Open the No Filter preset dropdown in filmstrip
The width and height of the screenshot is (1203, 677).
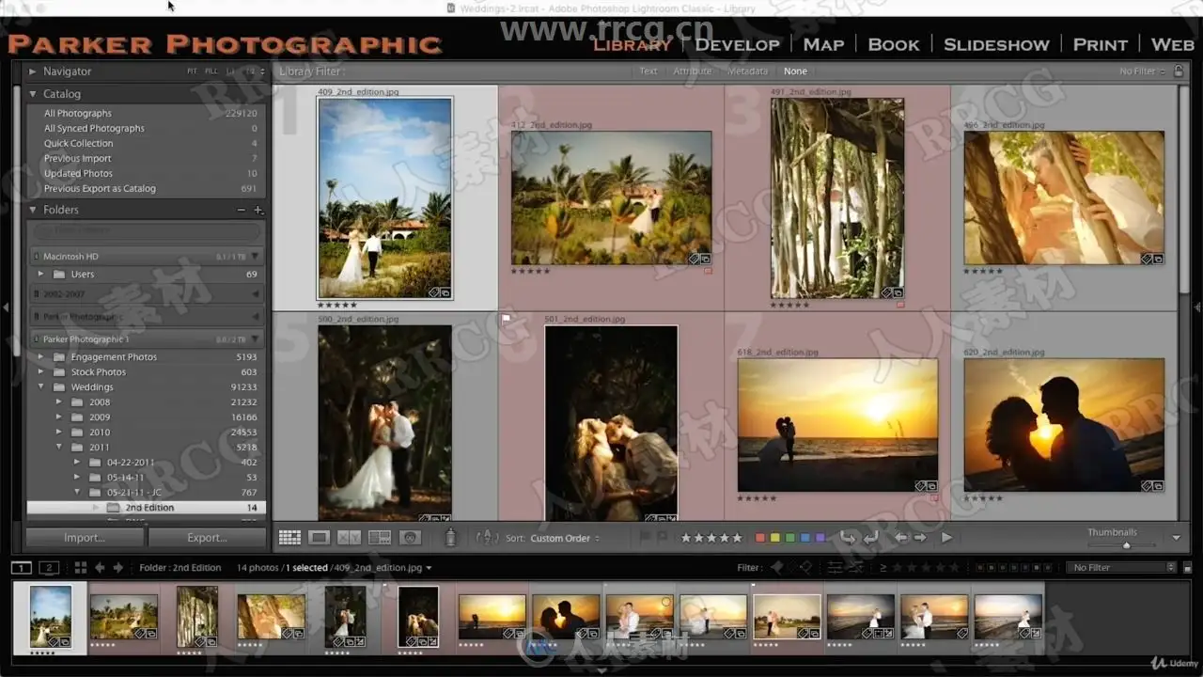(1122, 568)
